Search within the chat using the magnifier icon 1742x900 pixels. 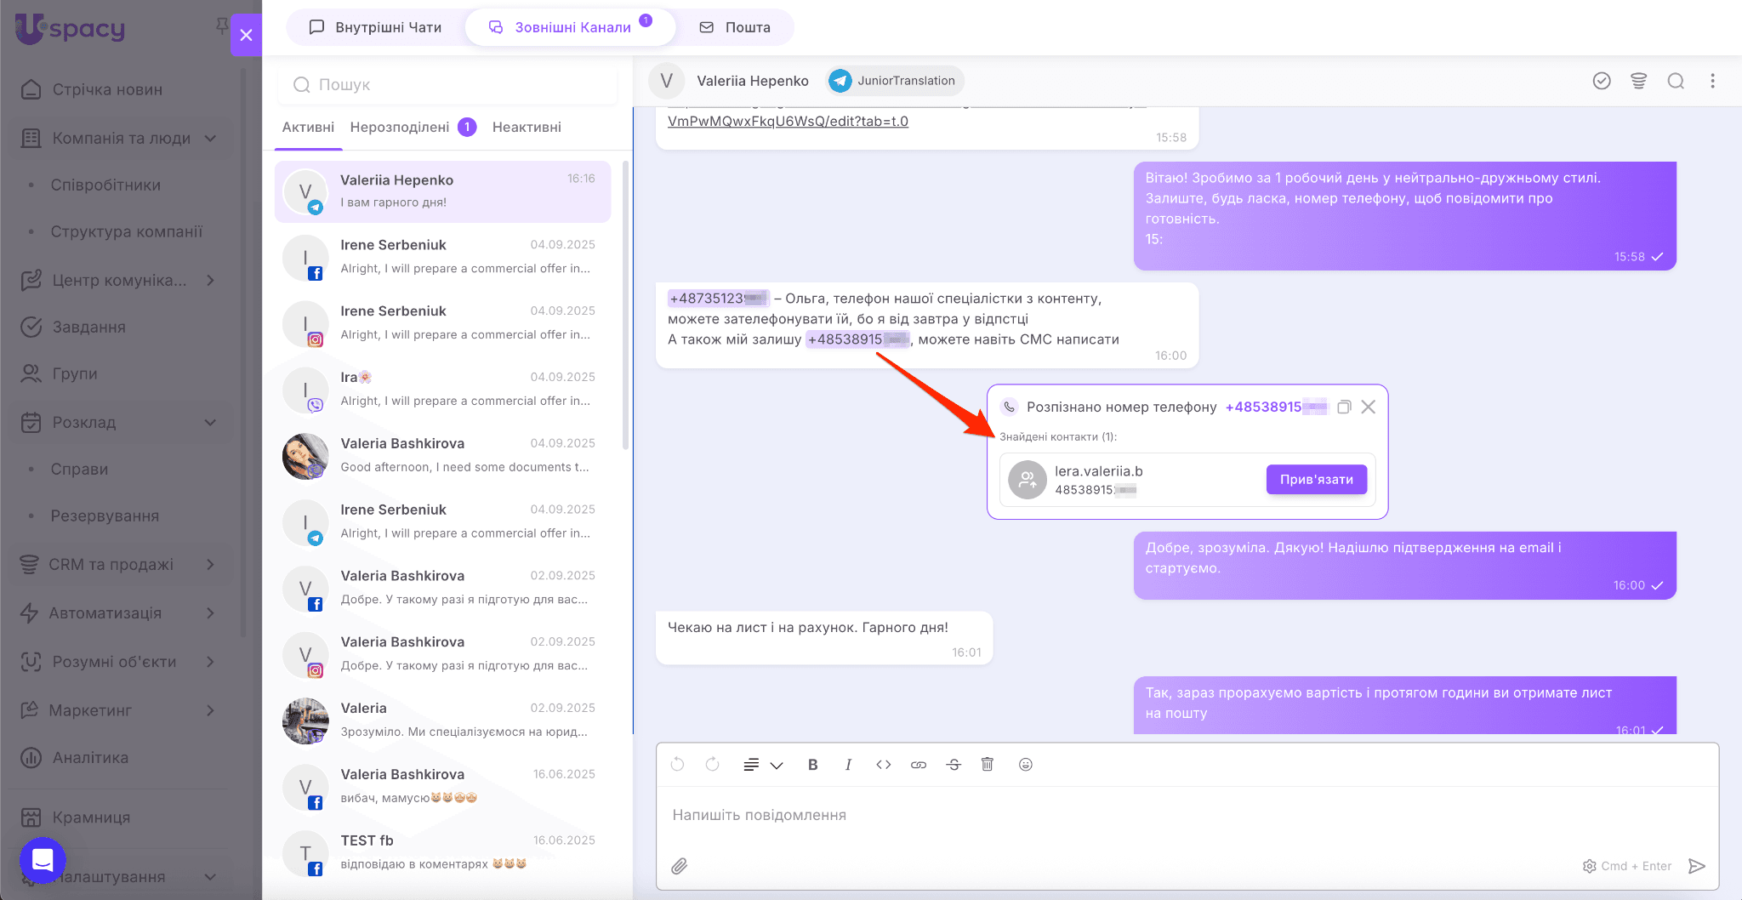[x=1676, y=81]
